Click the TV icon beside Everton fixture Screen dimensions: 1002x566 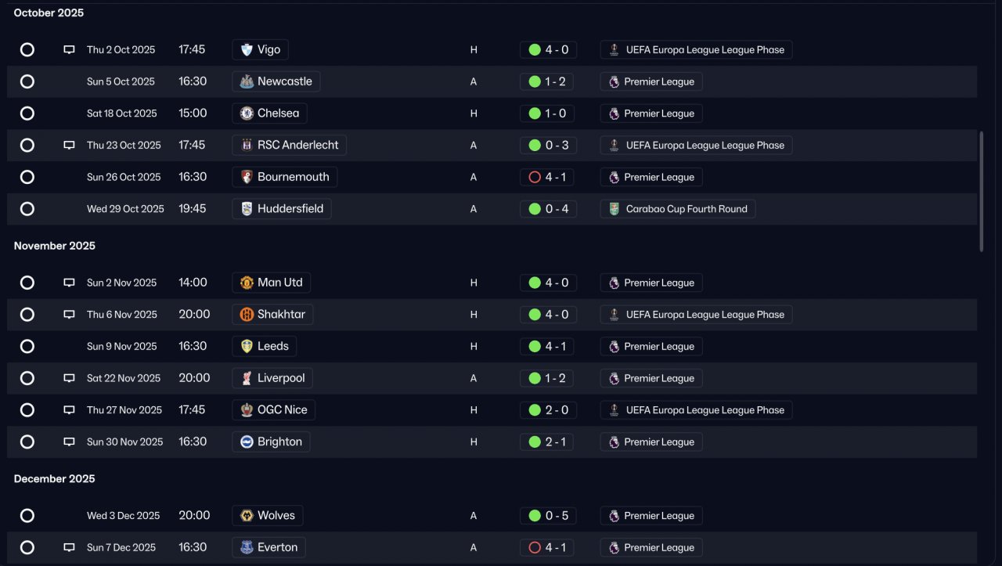[69, 547]
